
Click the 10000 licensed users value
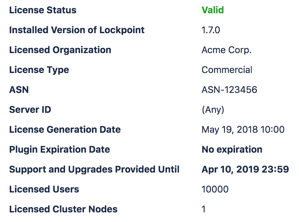[215, 189]
